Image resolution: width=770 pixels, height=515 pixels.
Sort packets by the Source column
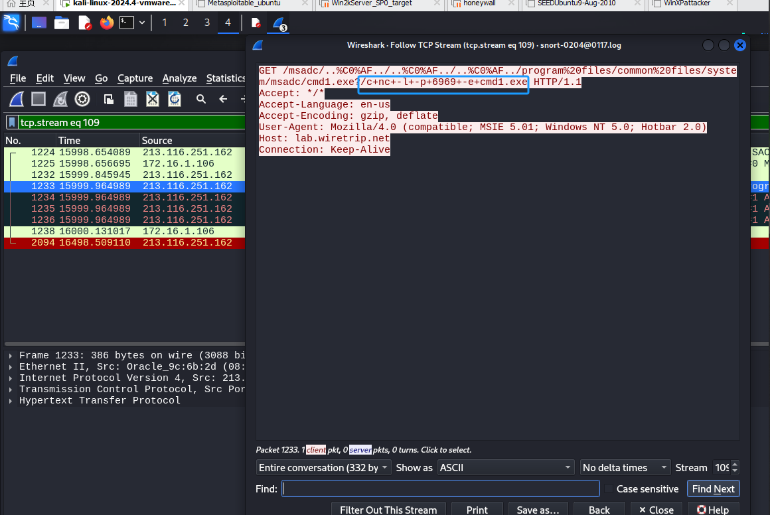pyautogui.click(x=193, y=141)
